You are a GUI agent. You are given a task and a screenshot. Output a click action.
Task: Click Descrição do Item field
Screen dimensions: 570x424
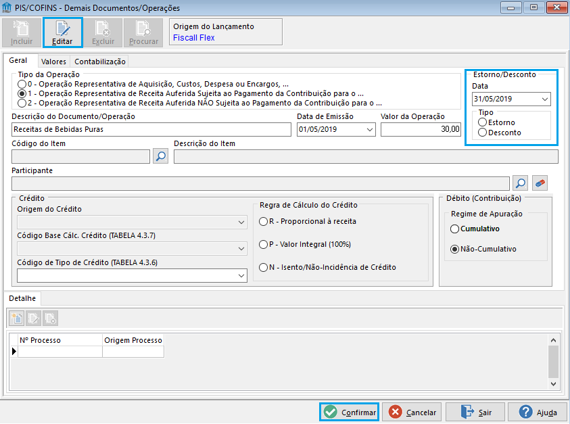point(366,156)
